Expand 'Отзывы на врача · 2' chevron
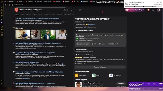This screenshot has height=91, width=163. [x=90, y=50]
